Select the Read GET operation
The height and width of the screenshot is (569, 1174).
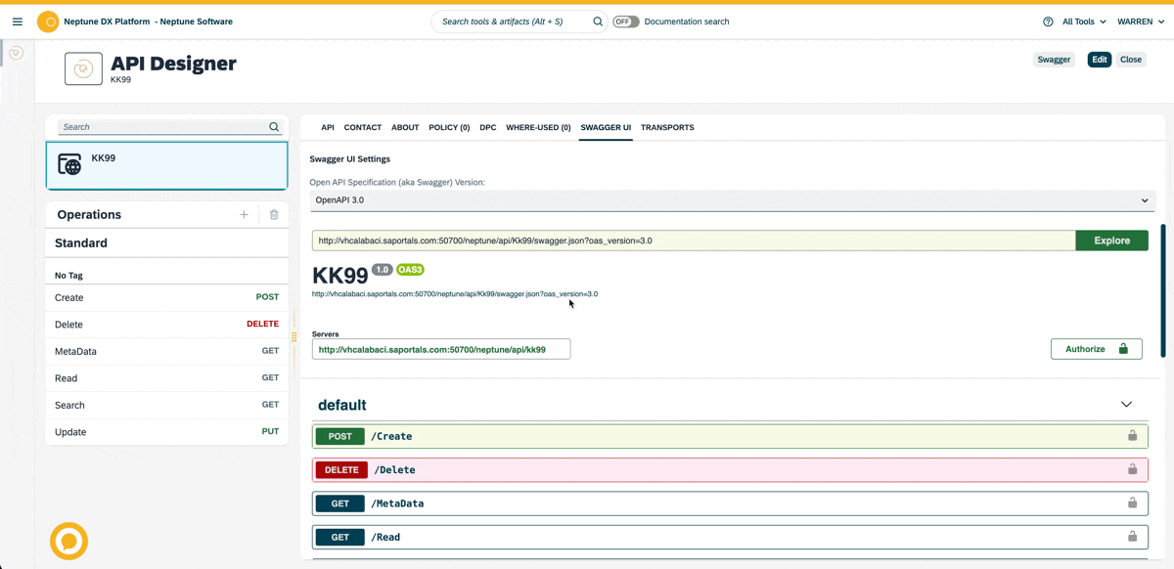tap(167, 378)
